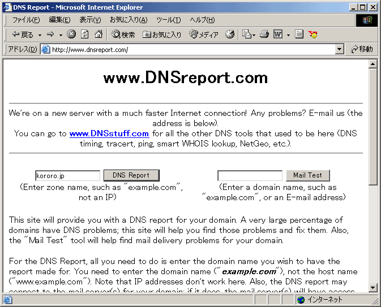This screenshot has height=307, width=381.
Task: Click the empty Mail Test domain field
Action: click(250, 175)
